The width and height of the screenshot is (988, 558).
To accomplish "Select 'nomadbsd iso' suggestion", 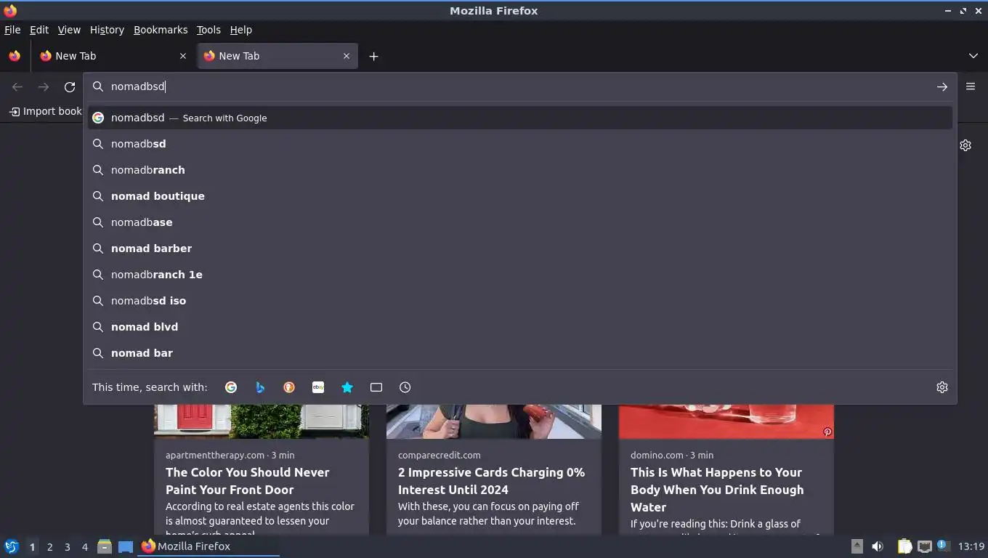I will 520,301.
